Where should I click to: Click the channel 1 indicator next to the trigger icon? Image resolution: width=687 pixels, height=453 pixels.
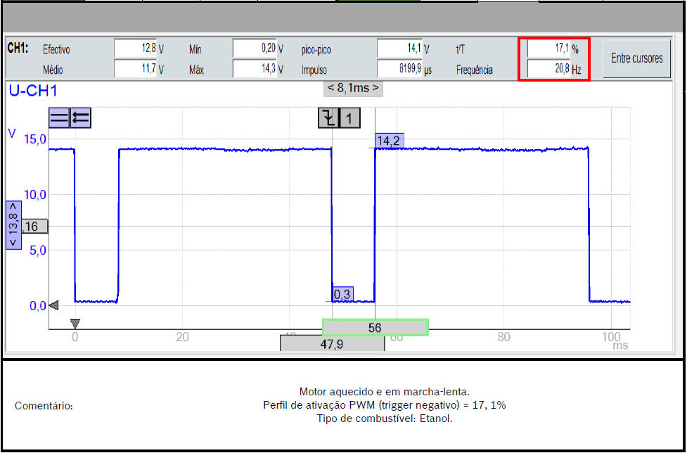349,118
